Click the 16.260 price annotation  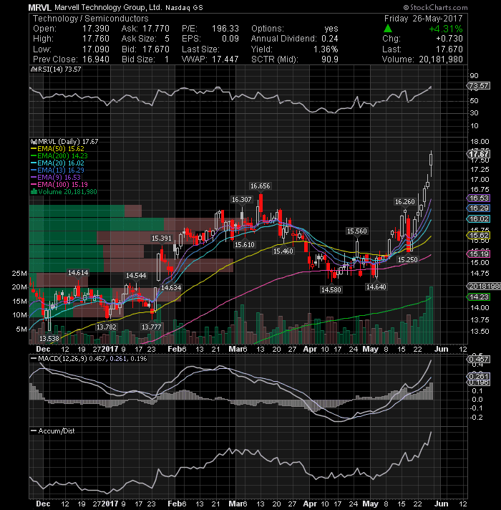pyautogui.click(x=405, y=202)
